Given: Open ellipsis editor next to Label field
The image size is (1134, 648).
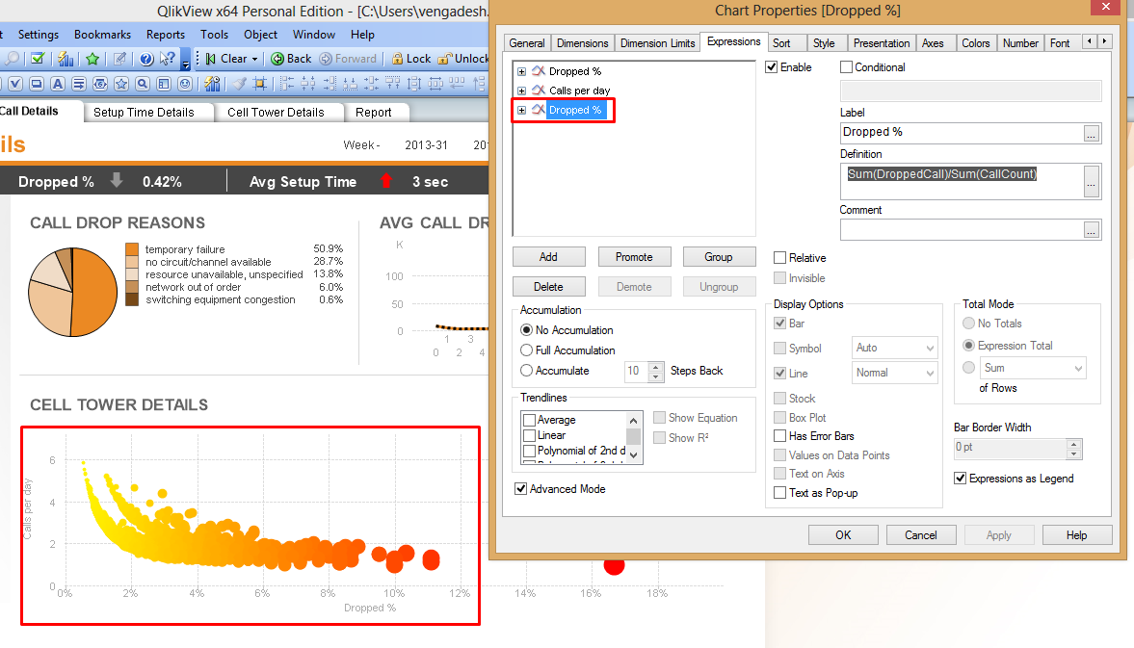Looking at the screenshot, I should pyautogui.click(x=1092, y=133).
